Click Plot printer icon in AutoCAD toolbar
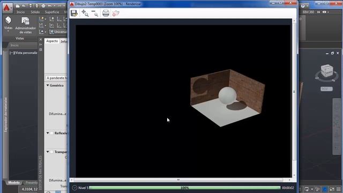The image size is (343, 193). (x=43, y=6)
